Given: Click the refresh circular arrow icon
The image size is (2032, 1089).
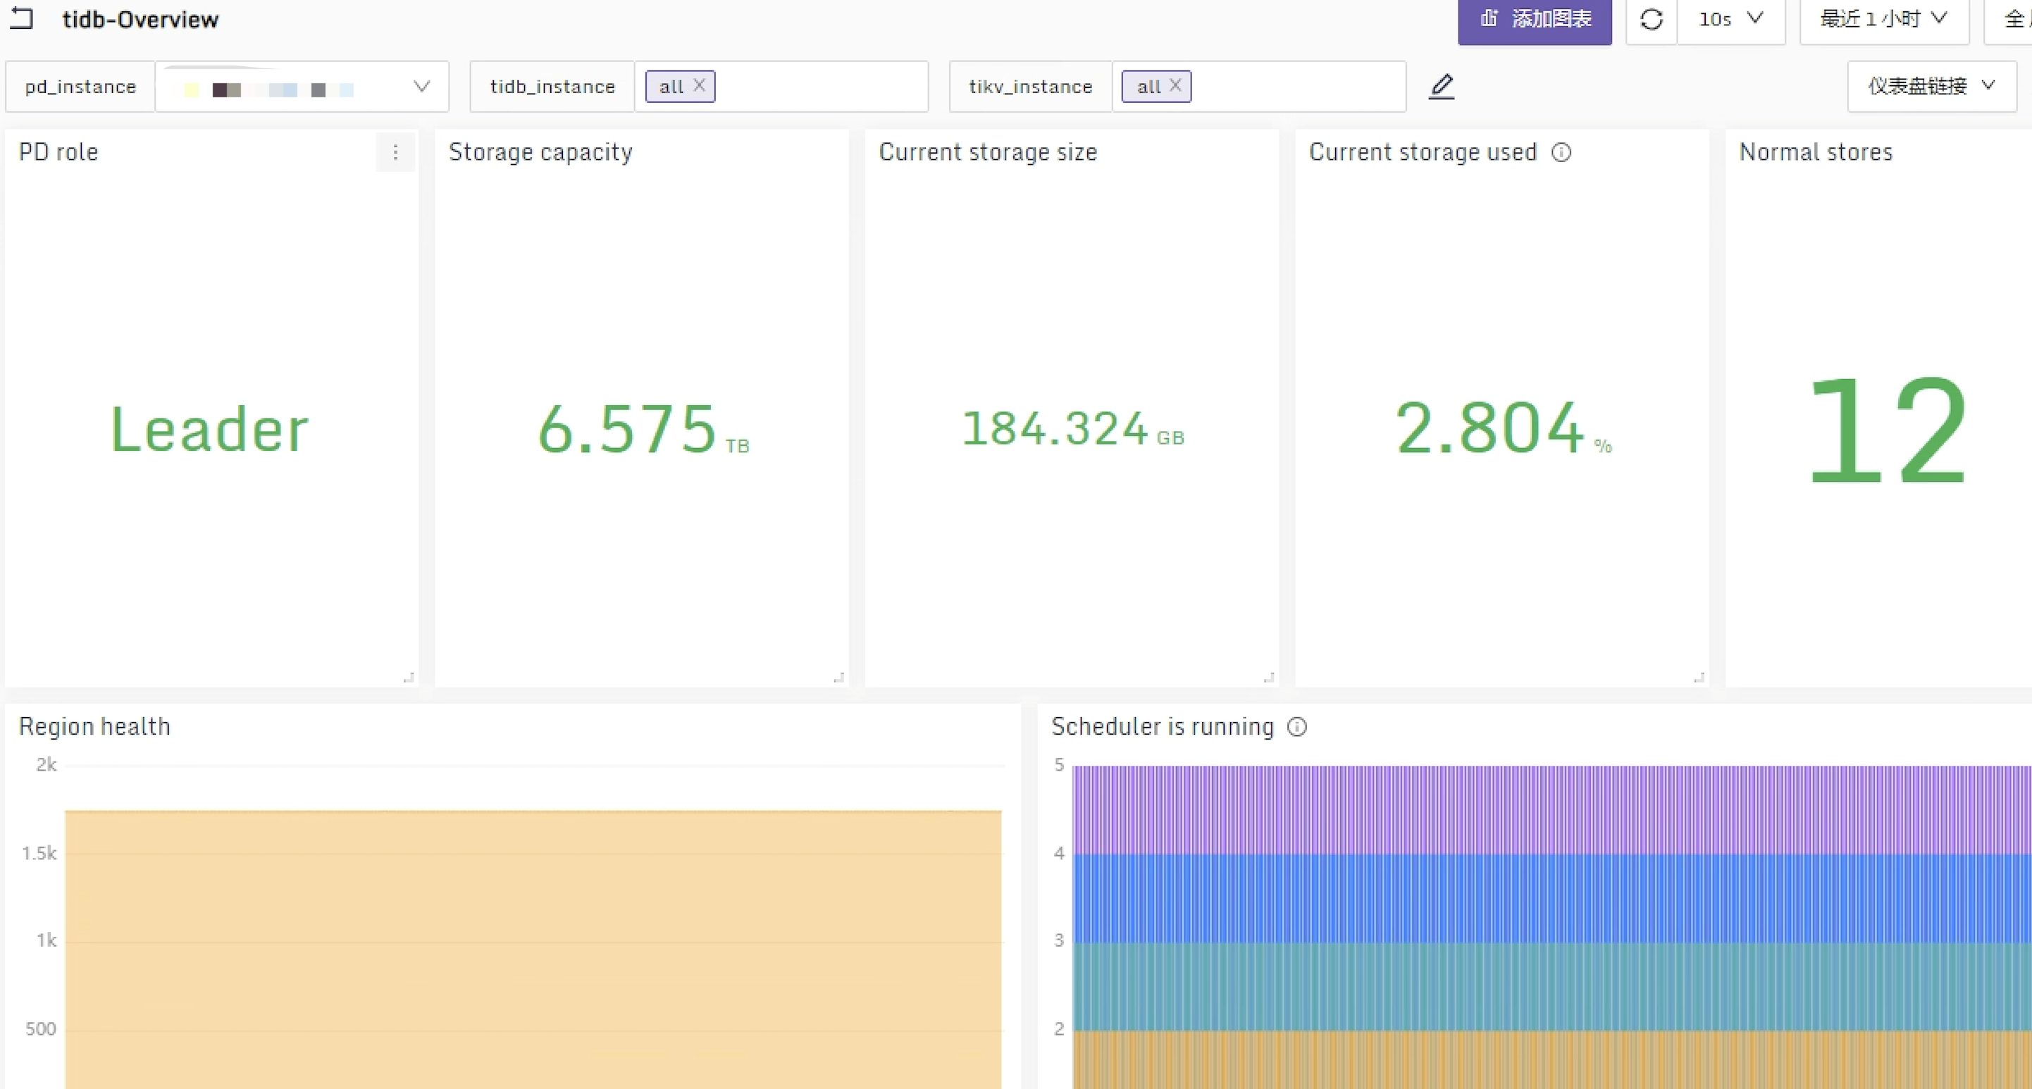Looking at the screenshot, I should 1651,19.
